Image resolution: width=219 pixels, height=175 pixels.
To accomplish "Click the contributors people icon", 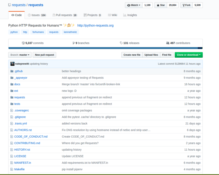I will [168, 43].
